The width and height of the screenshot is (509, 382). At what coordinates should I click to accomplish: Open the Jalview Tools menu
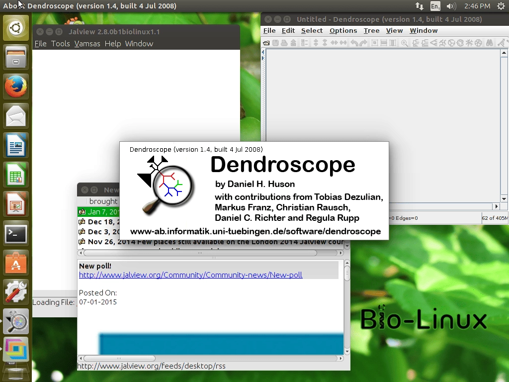click(60, 44)
